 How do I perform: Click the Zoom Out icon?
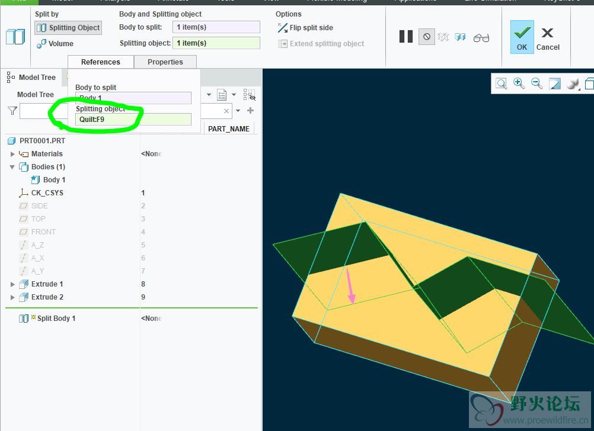pyautogui.click(x=537, y=83)
